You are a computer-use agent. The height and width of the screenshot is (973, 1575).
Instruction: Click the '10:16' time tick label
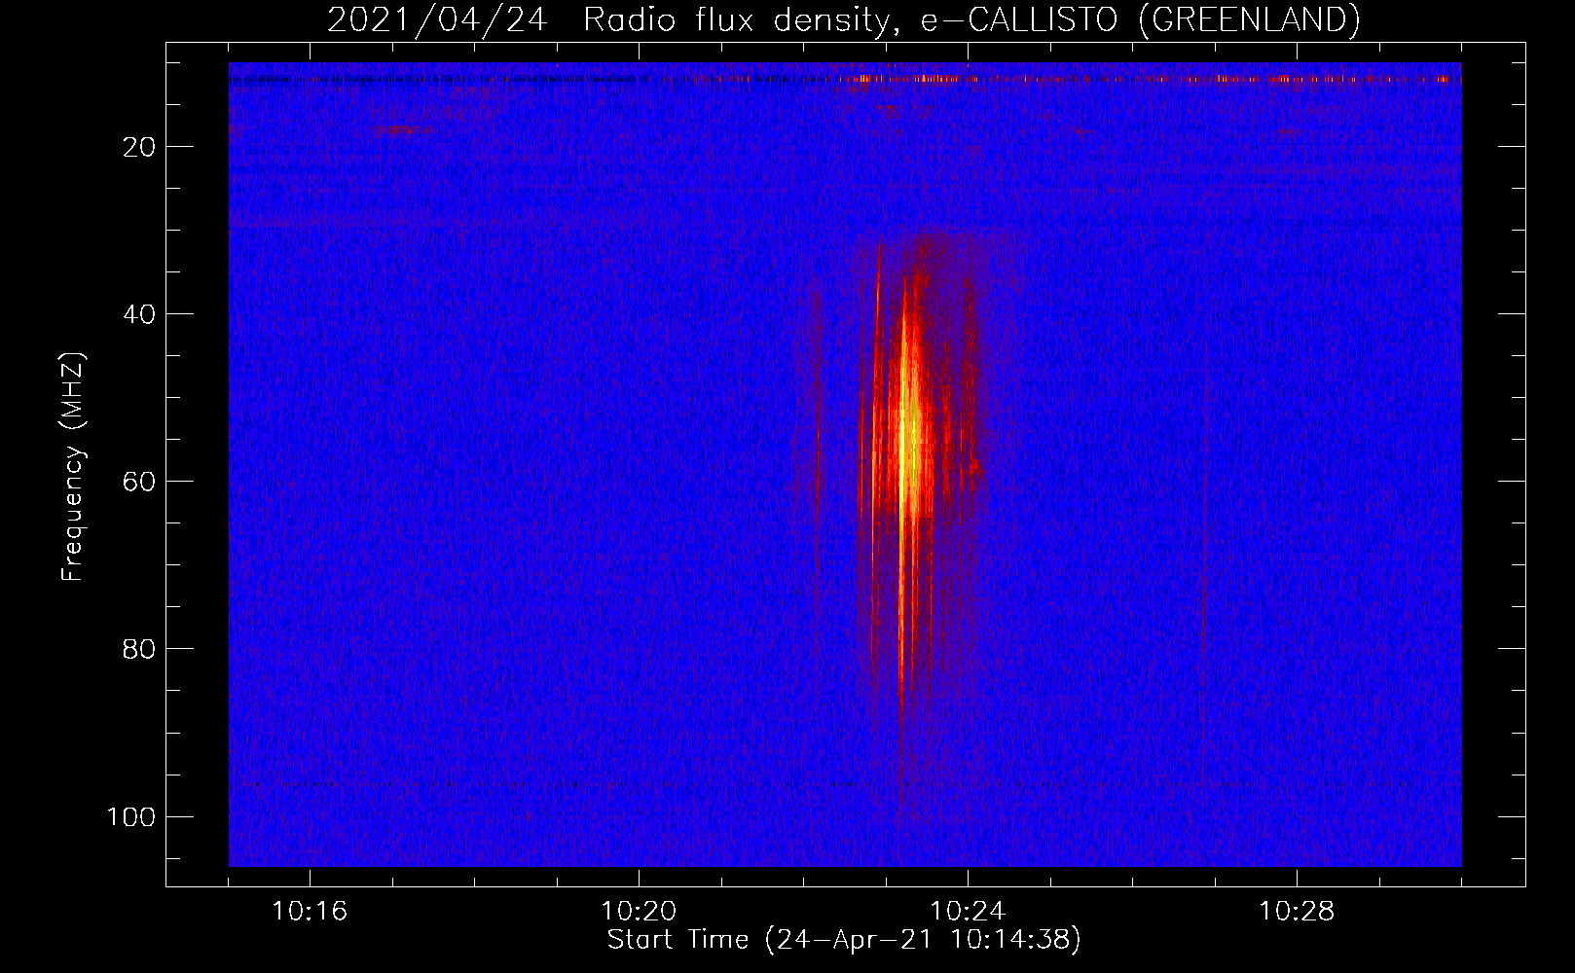pos(310,912)
